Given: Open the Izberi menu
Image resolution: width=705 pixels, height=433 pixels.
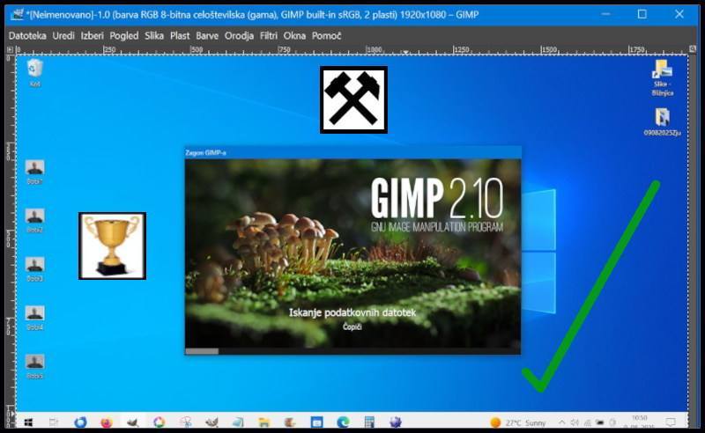Looking at the screenshot, I should (x=93, y=35).
